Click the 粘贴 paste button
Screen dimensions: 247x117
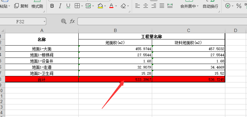pyautogui.click(x=4, y=6)
